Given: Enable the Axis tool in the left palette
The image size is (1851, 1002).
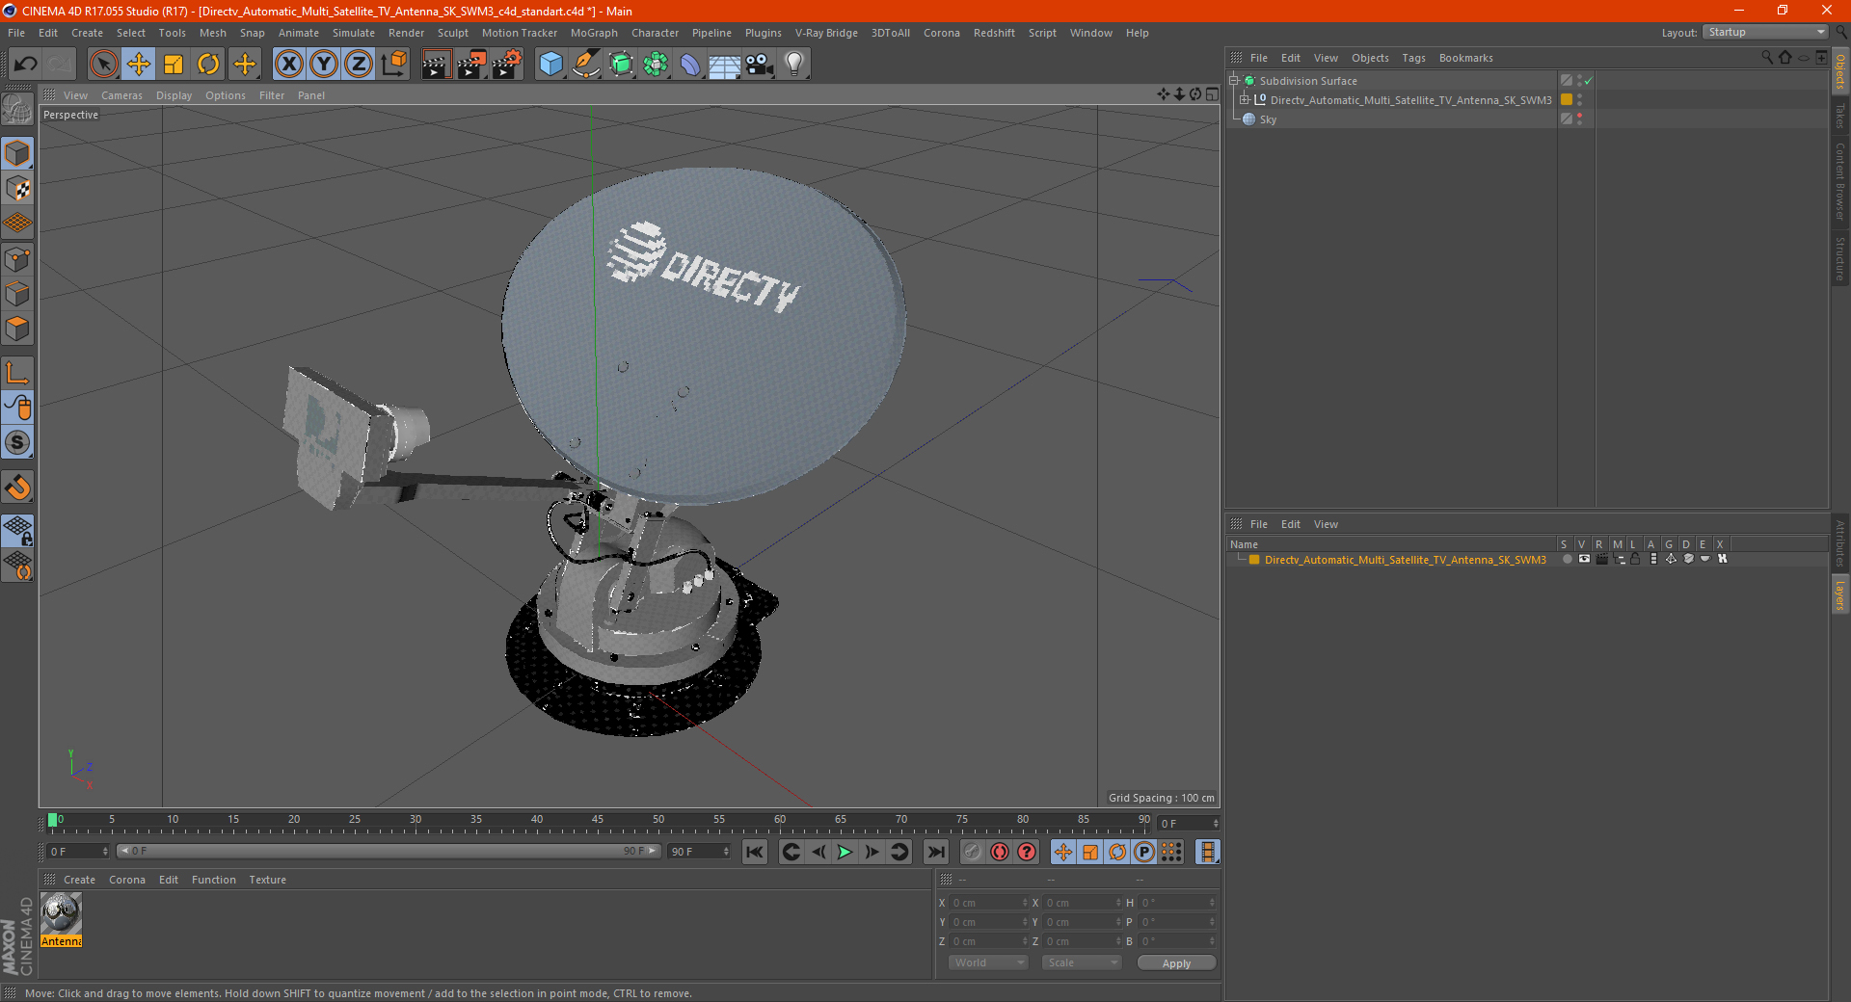Looking at the screenshot, I should (x=17, y=373).
